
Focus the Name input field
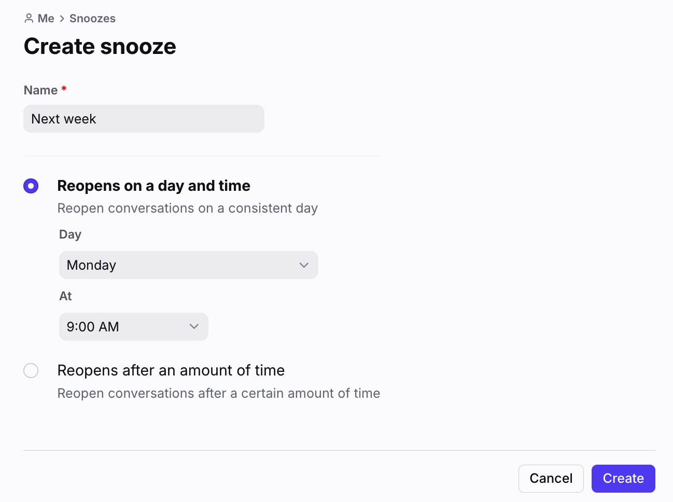pos(144,119)
